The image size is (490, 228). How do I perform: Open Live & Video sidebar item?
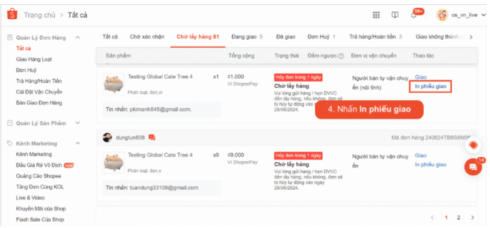coord(30,198)
